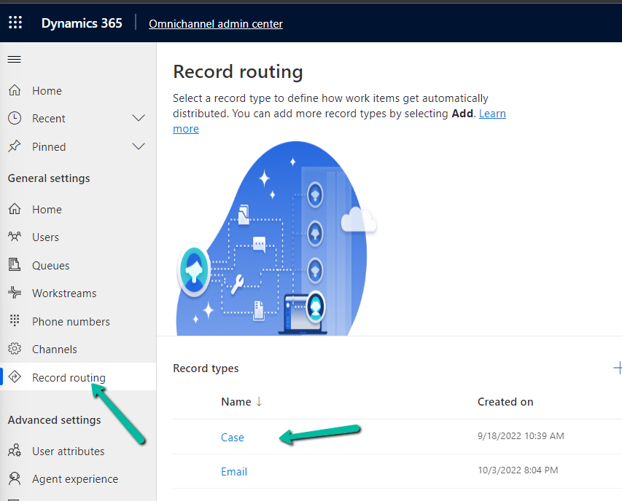Click the Channels gear icon
Viewport: 622px width, 501px height.
[x=14, y=350]
